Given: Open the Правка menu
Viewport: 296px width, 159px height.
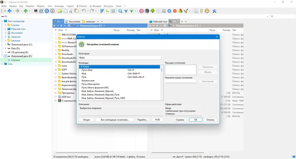Looking at the screenshot, I should click(x=13, y=6).
